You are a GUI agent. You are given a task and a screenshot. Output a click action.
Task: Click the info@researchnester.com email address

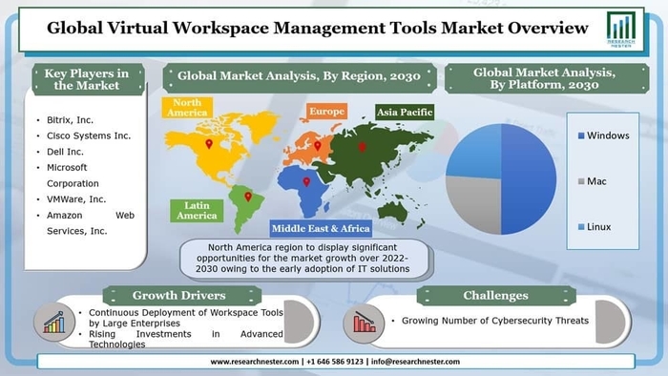coord(415,362)
